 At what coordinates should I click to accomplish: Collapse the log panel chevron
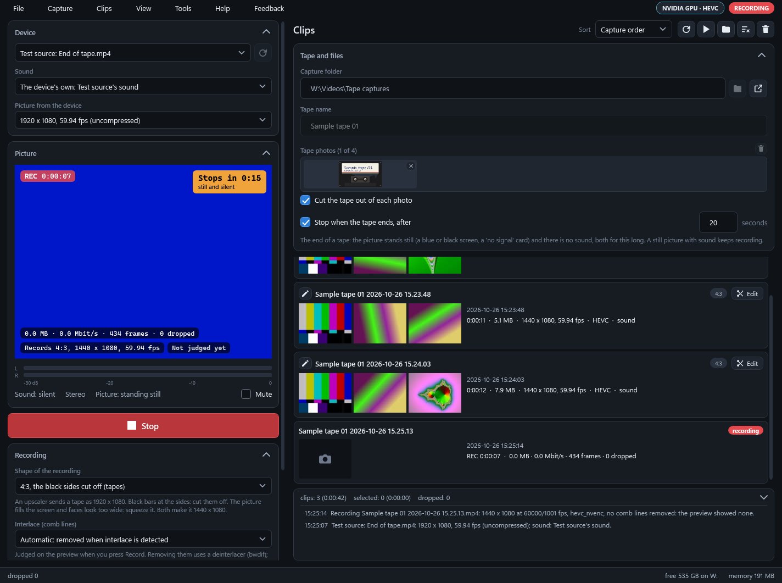pos(763,497)
